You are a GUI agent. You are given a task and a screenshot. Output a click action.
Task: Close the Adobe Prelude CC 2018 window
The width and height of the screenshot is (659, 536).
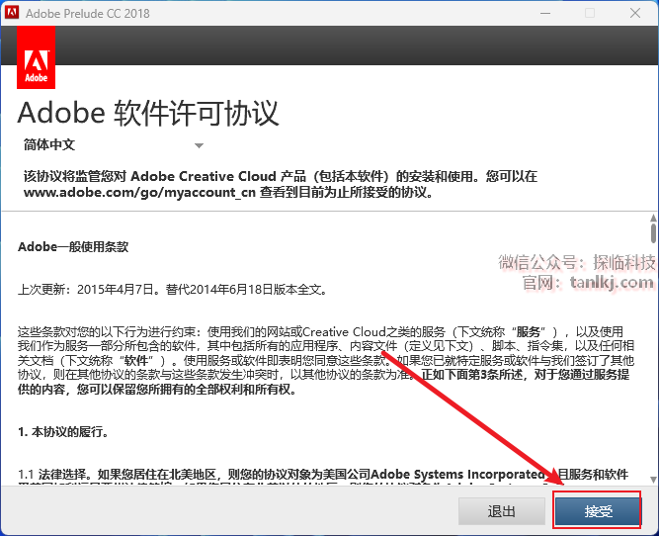tap(635, 13)
